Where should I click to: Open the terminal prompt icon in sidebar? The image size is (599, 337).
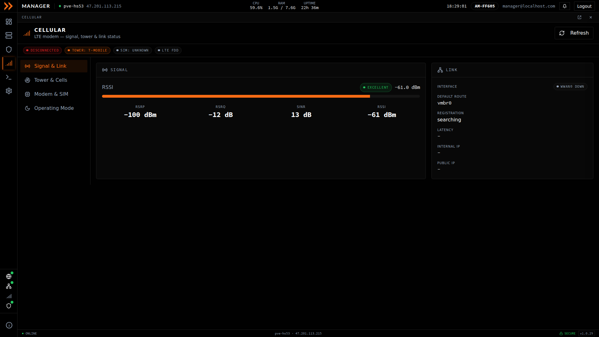9,77
